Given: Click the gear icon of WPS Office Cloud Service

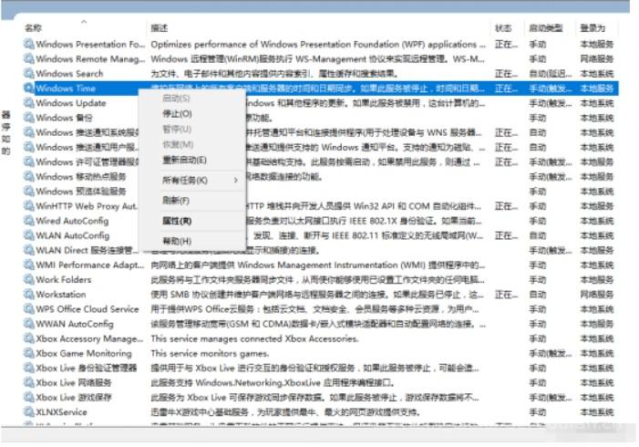Looking at the screenshot, I should click(x=28, y=308).
